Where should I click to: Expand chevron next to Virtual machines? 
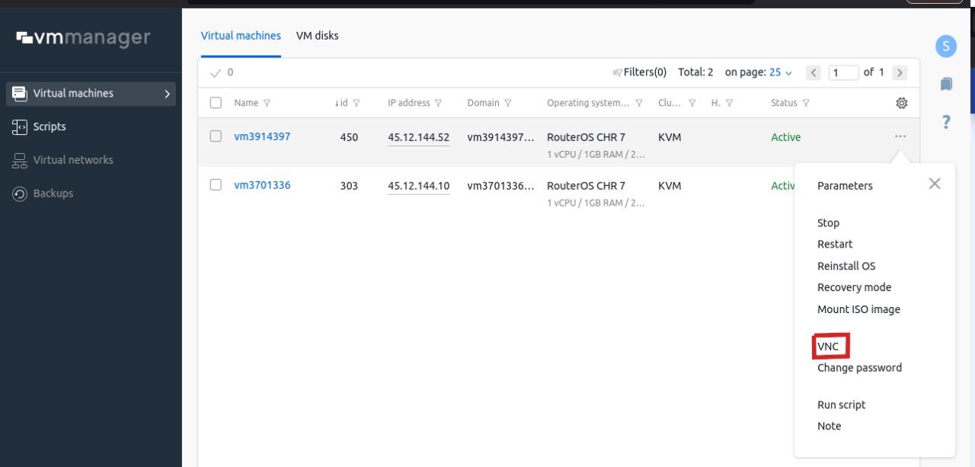tap(167, 94)
